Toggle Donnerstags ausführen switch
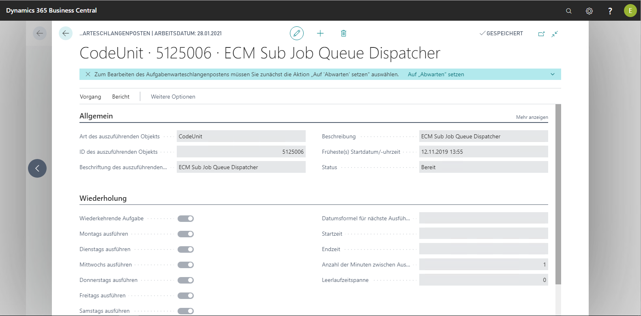Viewport: 641px width, 316px height. click(x=186, y=280)
